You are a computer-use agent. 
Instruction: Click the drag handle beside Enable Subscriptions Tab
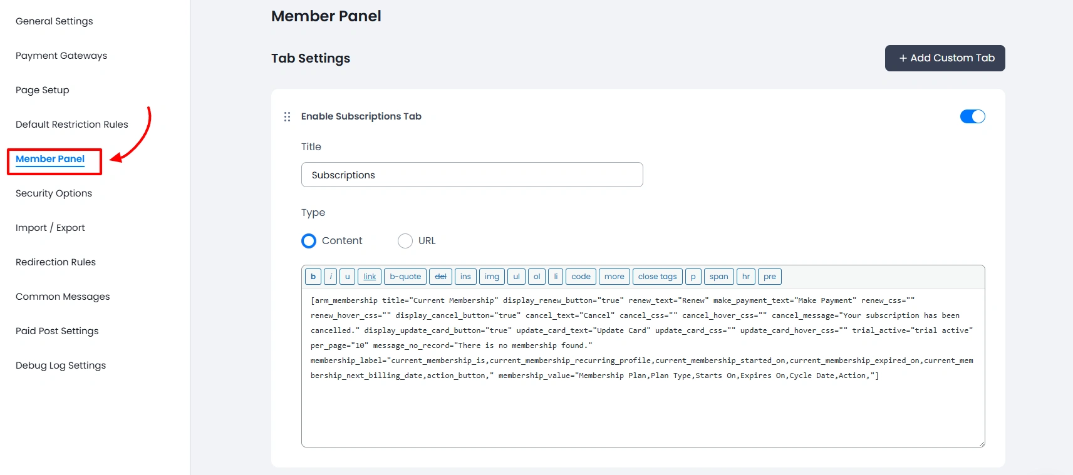[288, 116]
